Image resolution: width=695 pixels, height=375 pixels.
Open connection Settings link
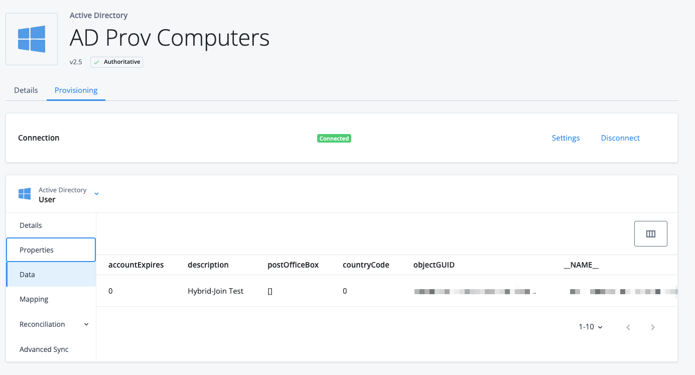tap(566, 138)
